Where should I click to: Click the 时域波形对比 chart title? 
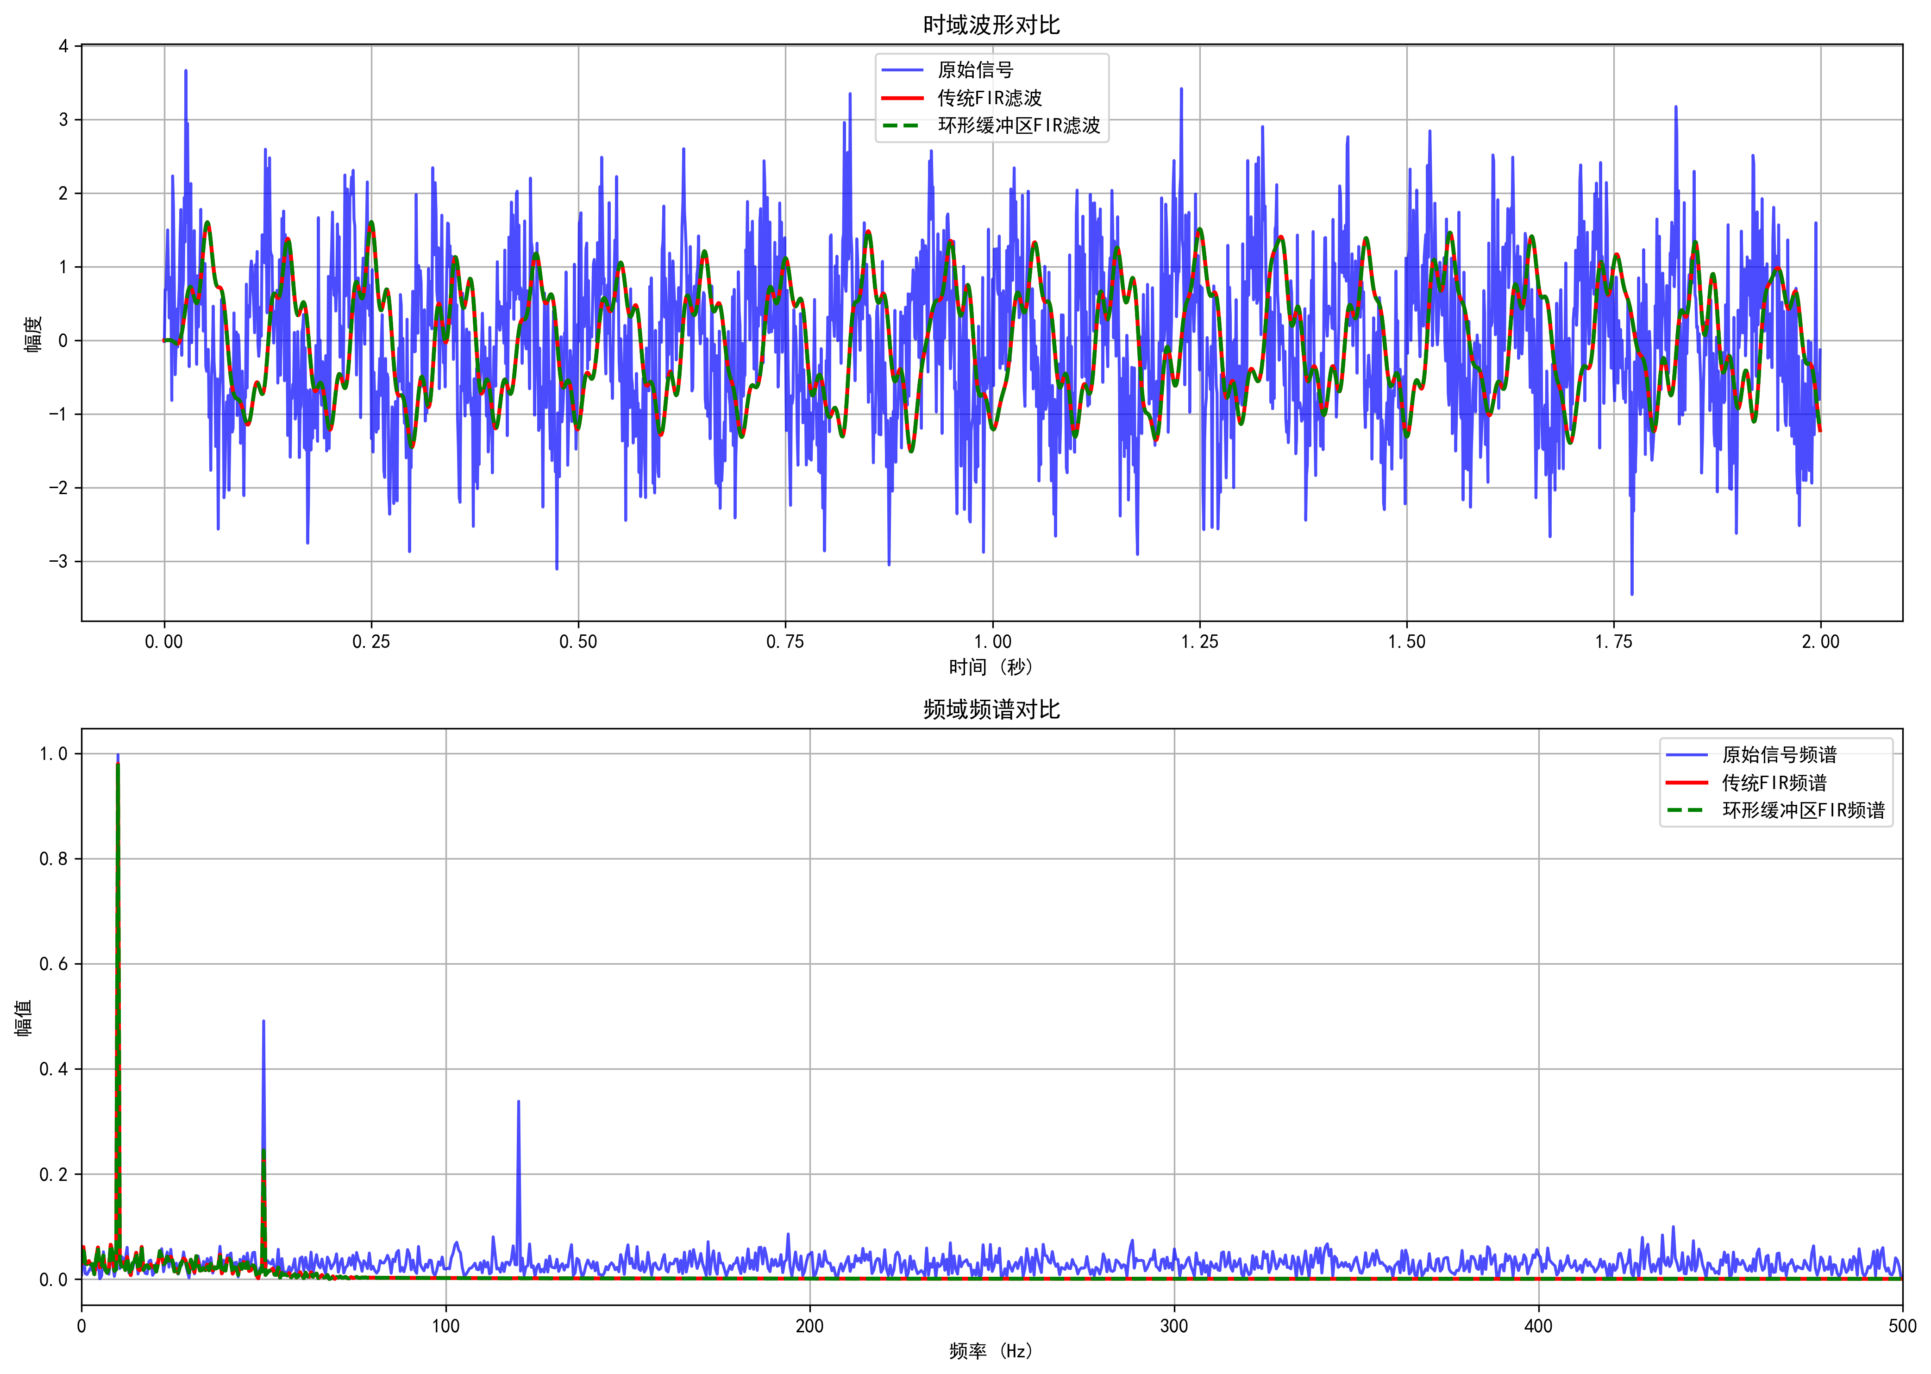click(991, 25)
